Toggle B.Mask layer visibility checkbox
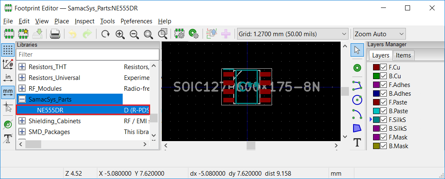The width and height of the screenshot is (445, 179). [x=383, y=146]
